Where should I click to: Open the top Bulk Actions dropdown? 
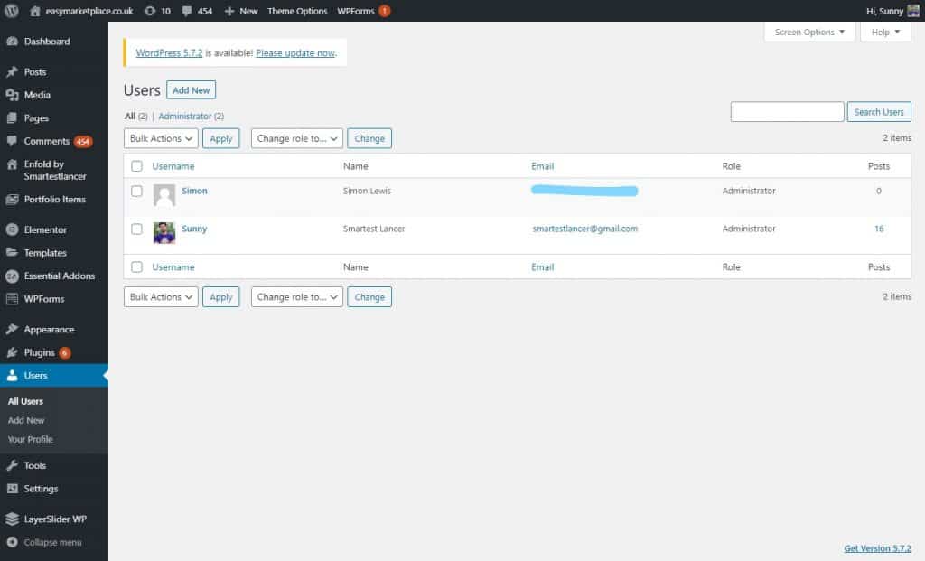(x=161, y=138)
